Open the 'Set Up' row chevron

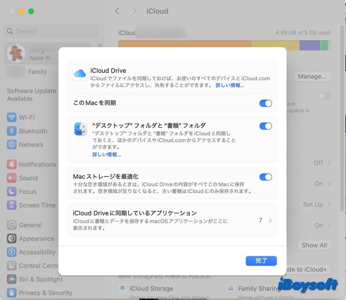(329, 204)
